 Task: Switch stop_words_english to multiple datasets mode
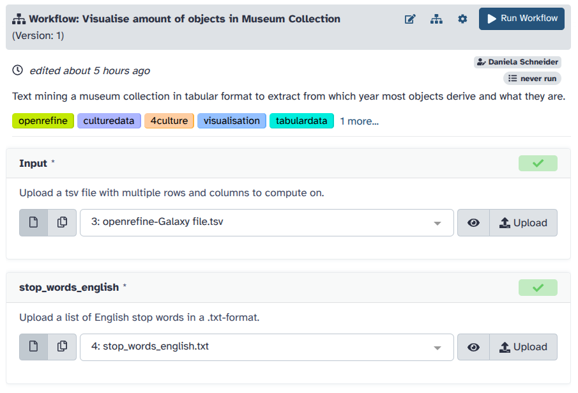click(62, 347)
